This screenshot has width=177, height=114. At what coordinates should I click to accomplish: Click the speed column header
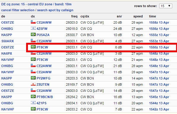click(x=138, y=16)
